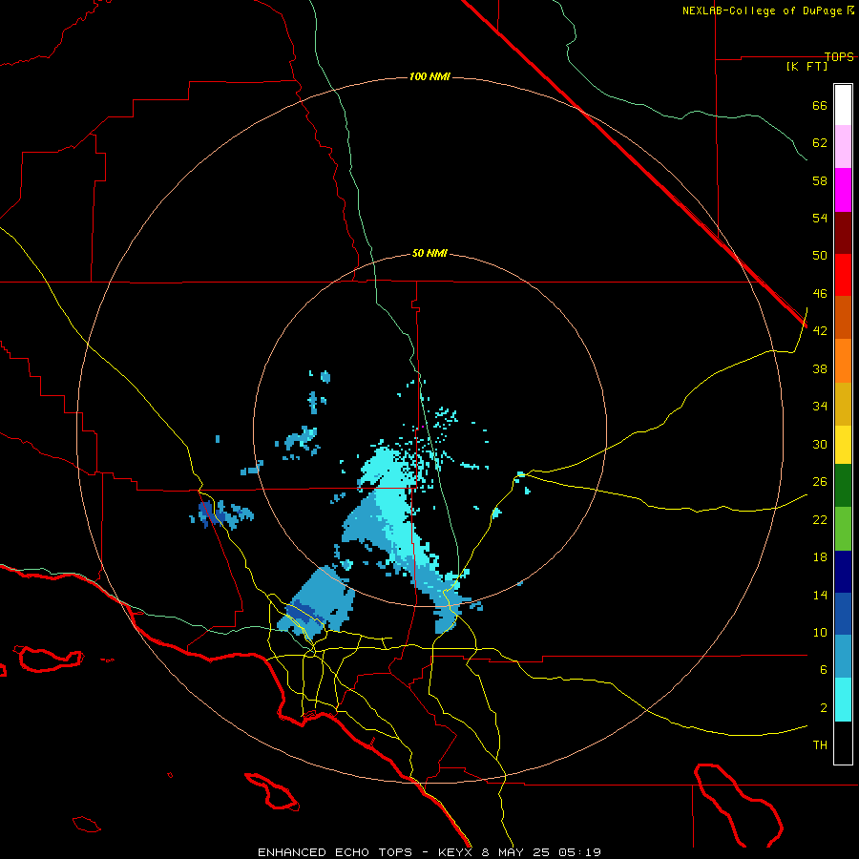Click the legend value 54
Viewport: 859px width, 859px height.
pyautogui.click(x=820, y=218)
